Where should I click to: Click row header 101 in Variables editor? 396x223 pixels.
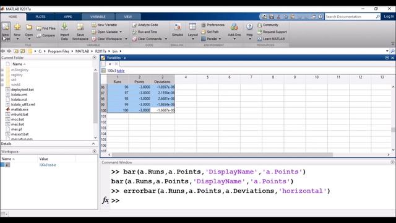(103, 116)
